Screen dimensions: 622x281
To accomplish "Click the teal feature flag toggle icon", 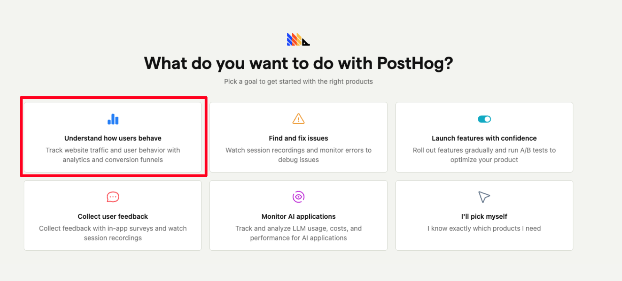I will pyautogui.click(x=484, y=119).
